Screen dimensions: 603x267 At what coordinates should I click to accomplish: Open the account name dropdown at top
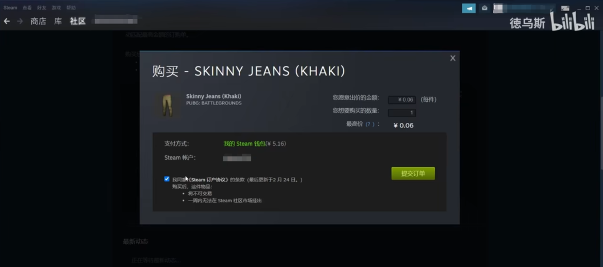click(524, 8)
